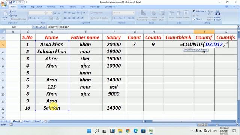Cancel the formula with the X icon
Image resolution: width=240 pixels, height=135 pixels.
point(37,27)
